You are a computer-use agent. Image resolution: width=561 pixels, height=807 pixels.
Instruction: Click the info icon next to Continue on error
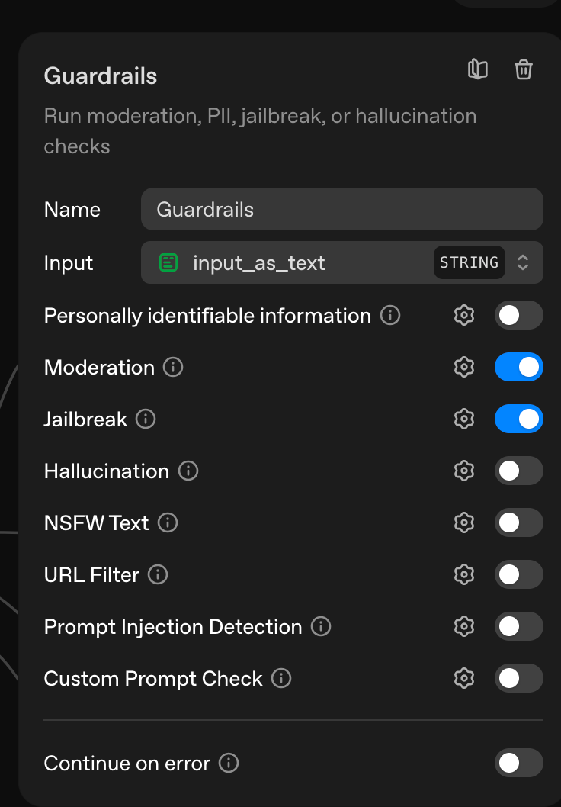[229, 763]
